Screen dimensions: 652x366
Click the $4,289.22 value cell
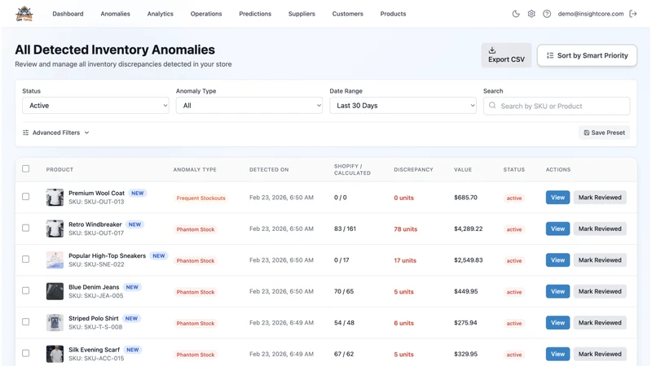pyautogui.click(x=468, y=229)
